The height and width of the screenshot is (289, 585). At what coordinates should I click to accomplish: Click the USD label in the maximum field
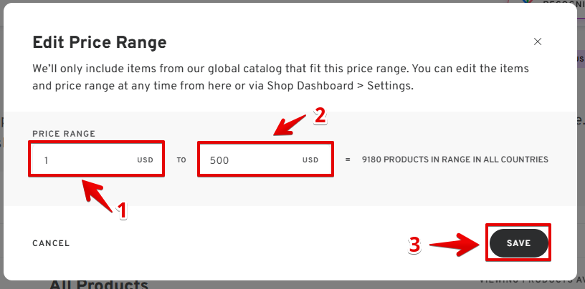310,160
